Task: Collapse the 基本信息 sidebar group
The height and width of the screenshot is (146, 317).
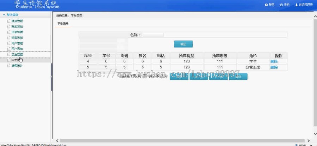Action: [x=4, y=15]
